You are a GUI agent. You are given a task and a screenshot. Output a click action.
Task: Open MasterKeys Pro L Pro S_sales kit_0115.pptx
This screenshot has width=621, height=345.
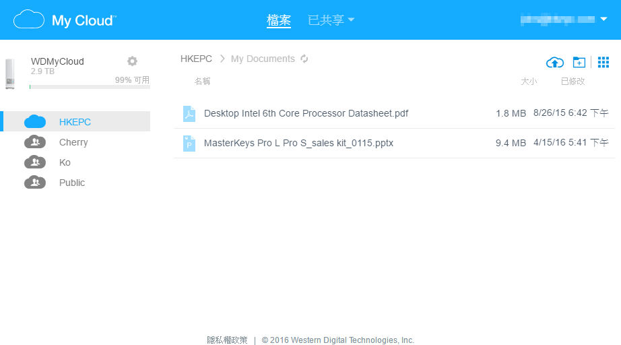coord(298,143)
